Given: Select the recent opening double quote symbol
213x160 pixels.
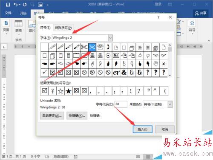Looking at the screenshot, I should pos(148,91).
